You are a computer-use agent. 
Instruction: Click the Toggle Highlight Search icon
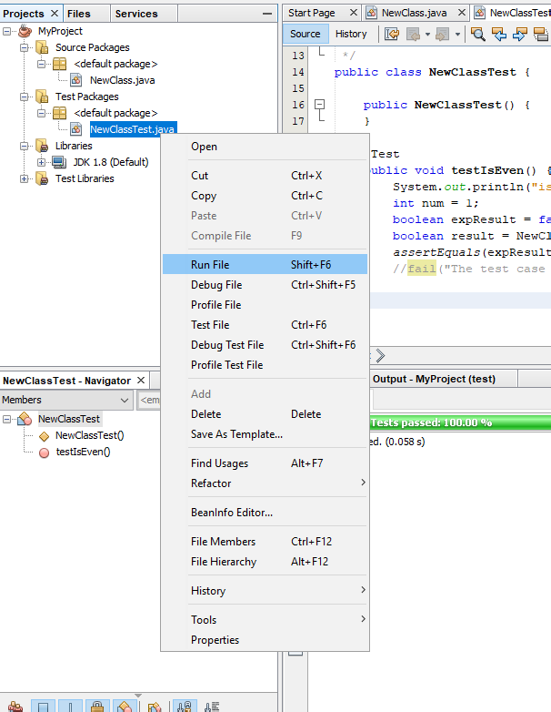[x=541, y=34]
